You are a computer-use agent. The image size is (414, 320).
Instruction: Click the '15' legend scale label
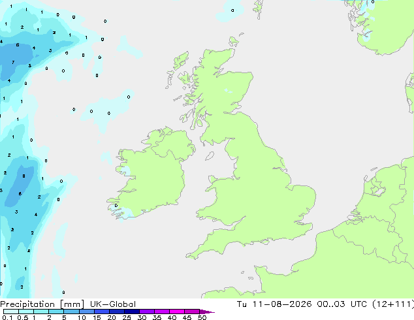[97, 317]
